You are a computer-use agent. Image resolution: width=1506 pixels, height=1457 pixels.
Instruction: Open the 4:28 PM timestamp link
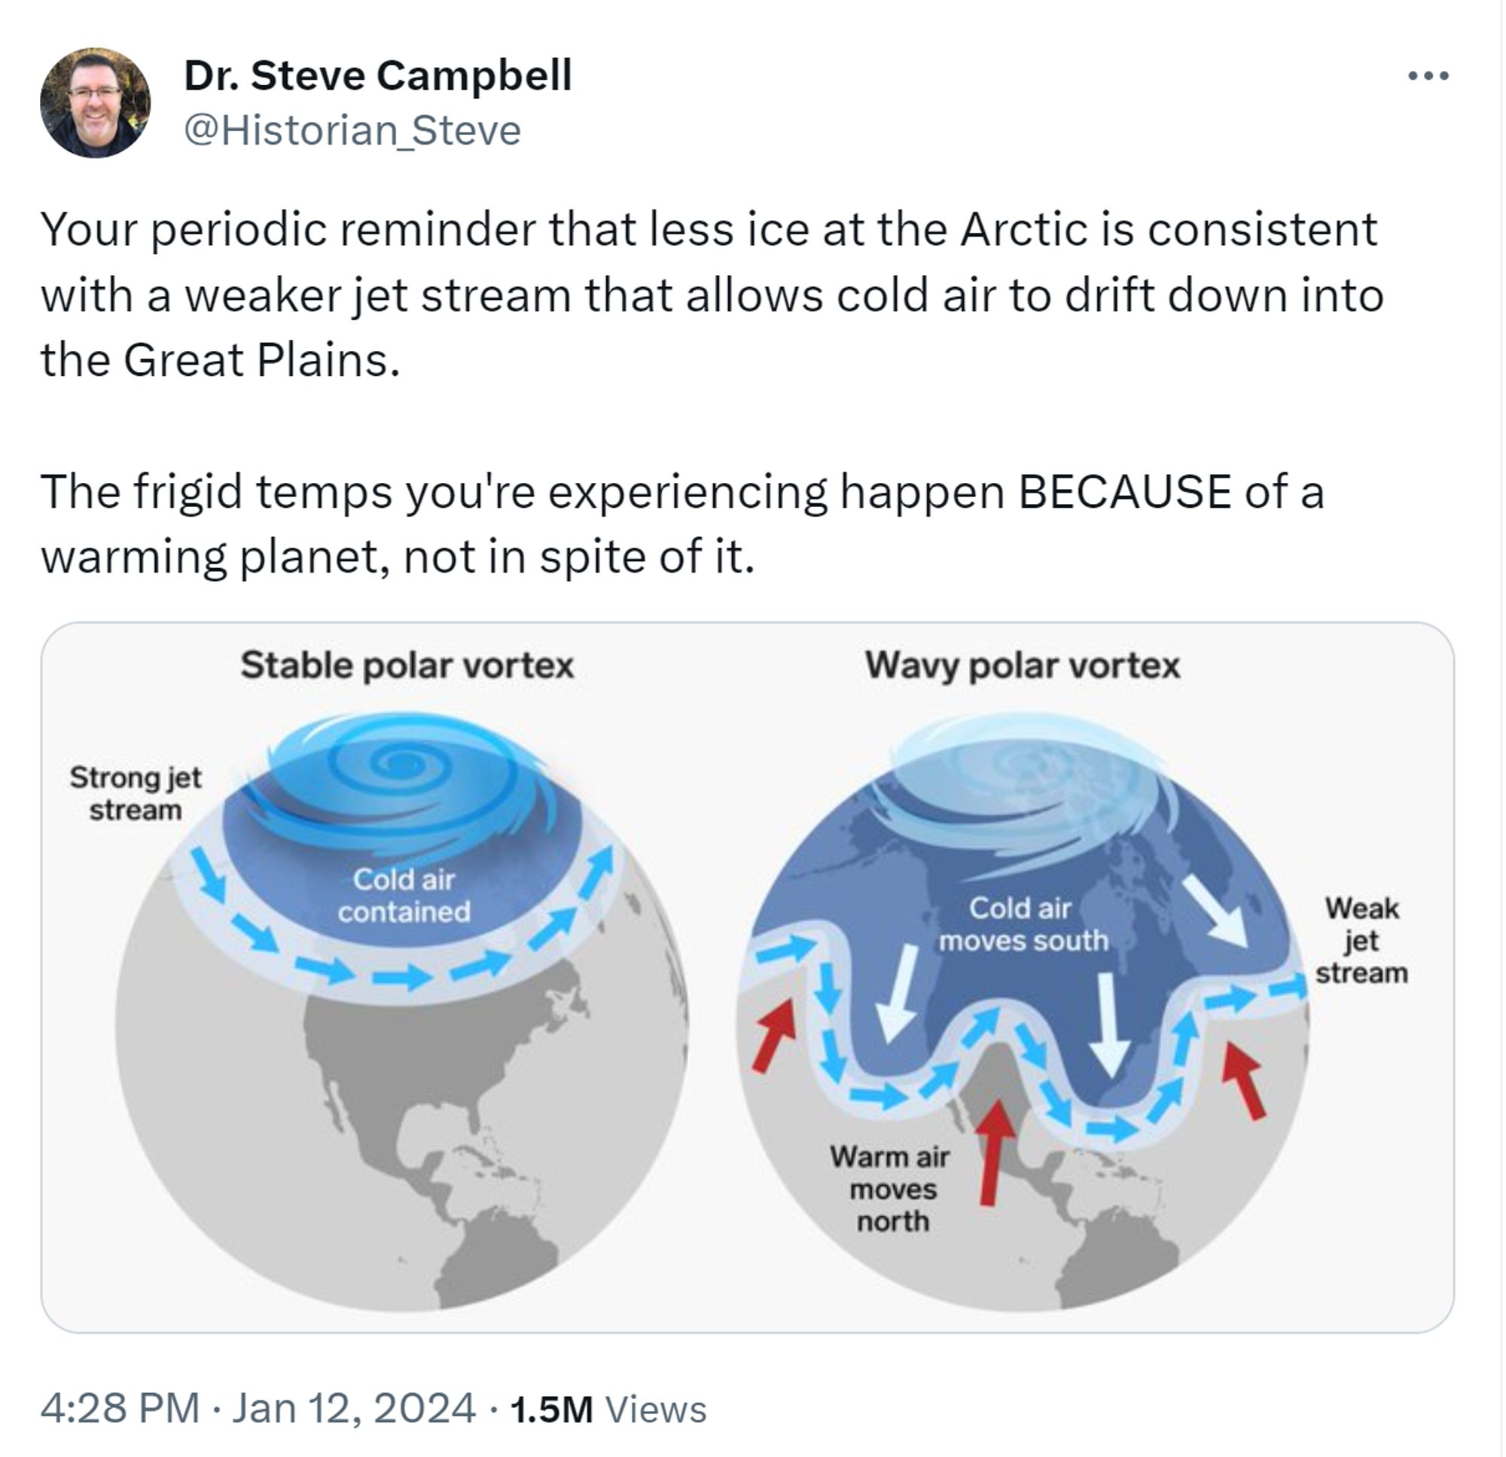(x=120, y=1409)
